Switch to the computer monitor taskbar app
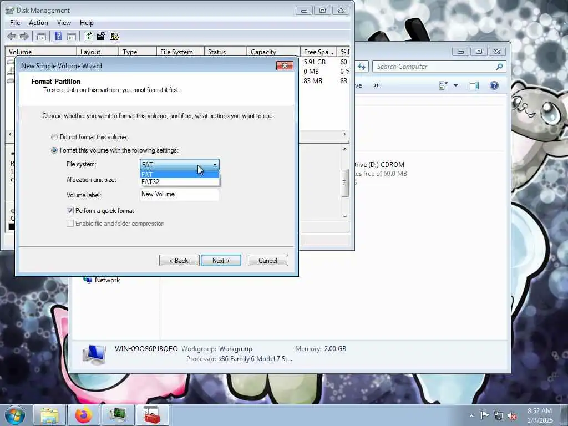 [118, 415]
